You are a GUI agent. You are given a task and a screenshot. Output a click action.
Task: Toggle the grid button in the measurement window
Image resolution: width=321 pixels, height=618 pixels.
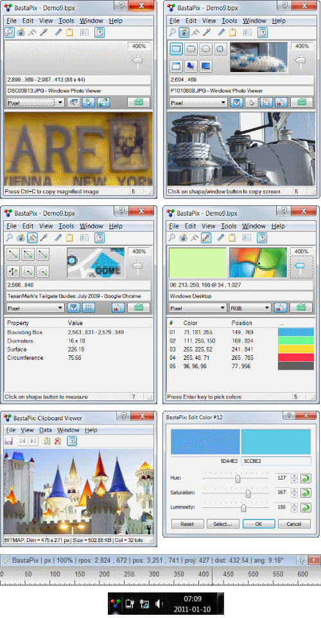(x=88, y=308)
